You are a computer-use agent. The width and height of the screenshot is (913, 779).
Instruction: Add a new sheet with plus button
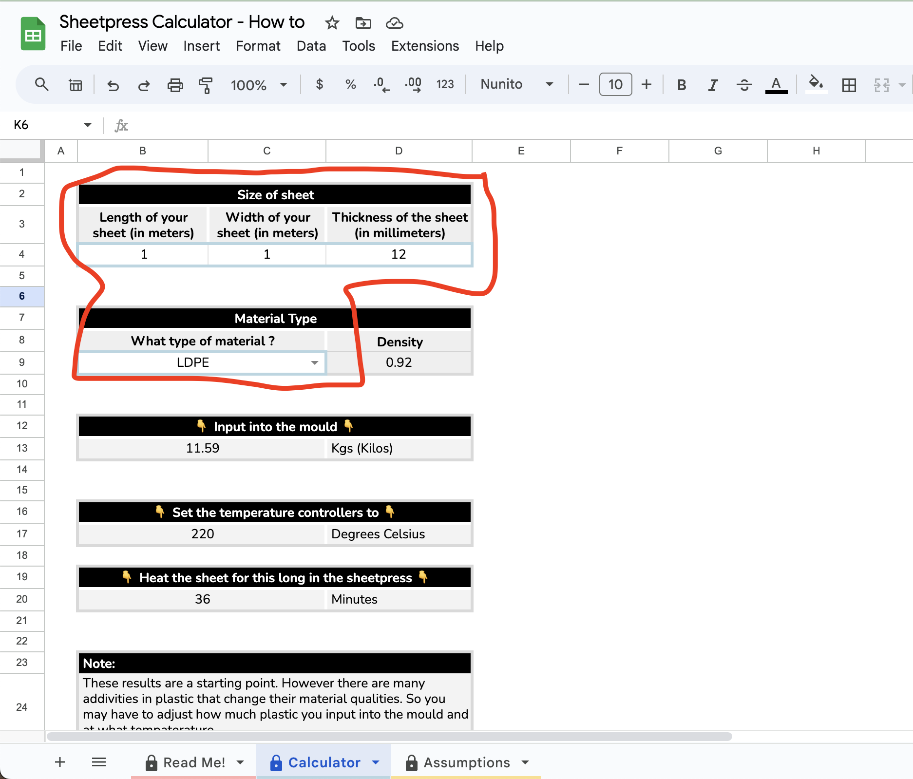coord(60,762)
